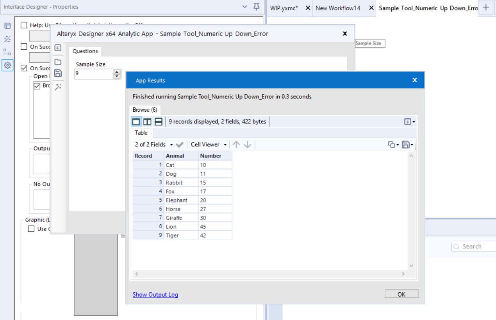Switch results to side-by-side split view
The image size is (496, 320).
(147, 122)
